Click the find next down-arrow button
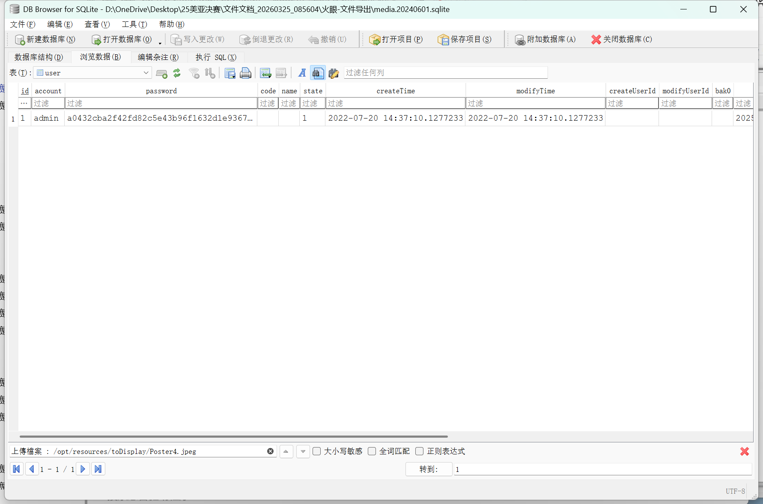763x504 pixels. click(303, 451)
